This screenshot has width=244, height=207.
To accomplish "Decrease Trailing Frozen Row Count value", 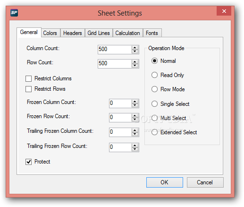I will pos(135,149).
